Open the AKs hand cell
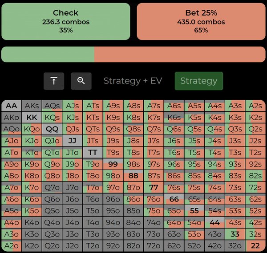The width and height of the screenshot is (267, 253). [x=32, y=106]
